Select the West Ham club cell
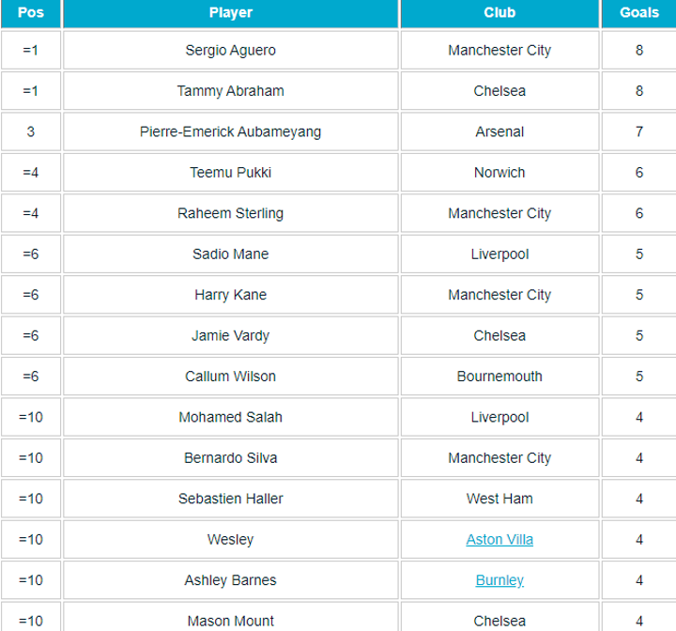The height and width of the screenshot is (631, 676). point(499,499)
